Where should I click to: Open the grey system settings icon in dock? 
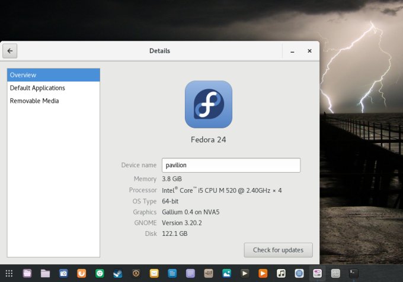[x=335, y=273]
